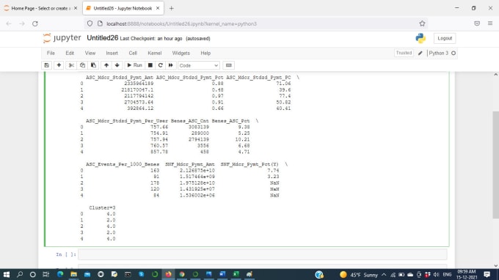Open the Pocket save icon

click(477, 23)
